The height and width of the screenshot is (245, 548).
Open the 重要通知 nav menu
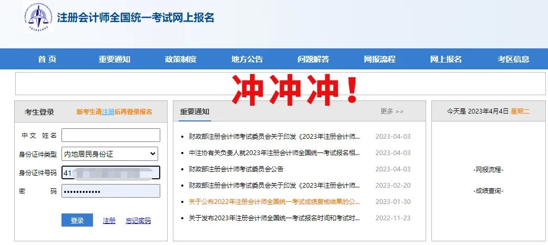(x=115, y=59)
